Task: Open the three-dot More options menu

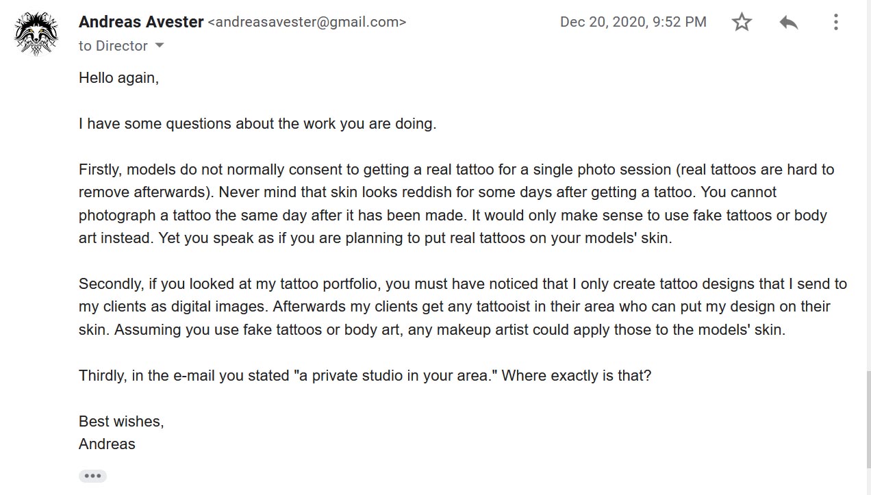Action: point(835,22)
